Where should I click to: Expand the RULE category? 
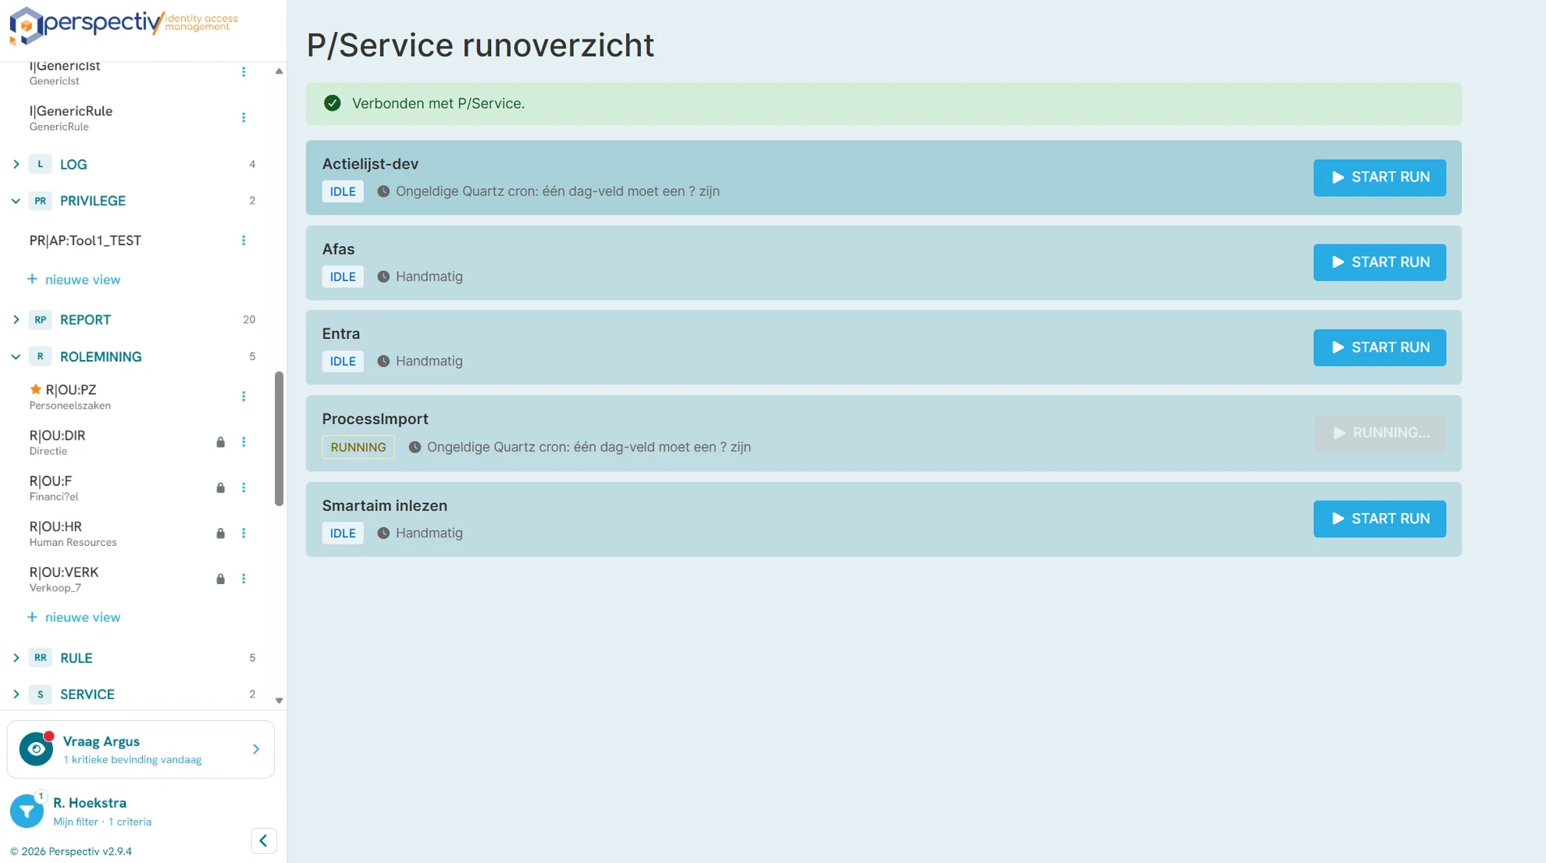(16, 658)
